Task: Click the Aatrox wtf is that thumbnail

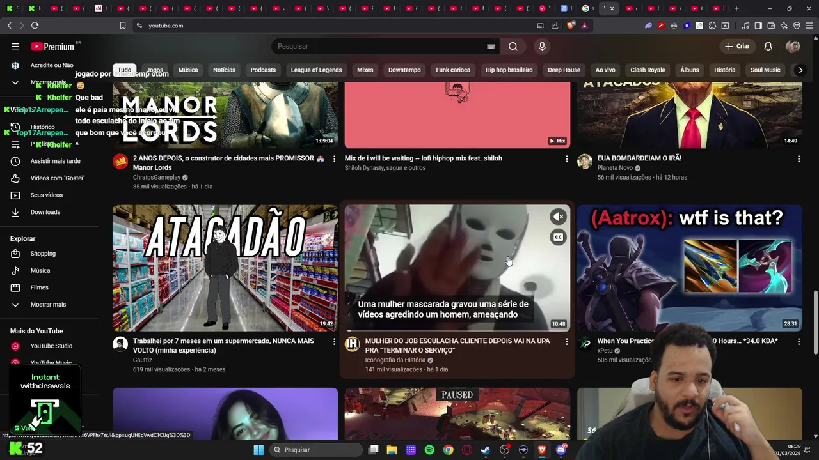Action: click(x=690, y=268)
